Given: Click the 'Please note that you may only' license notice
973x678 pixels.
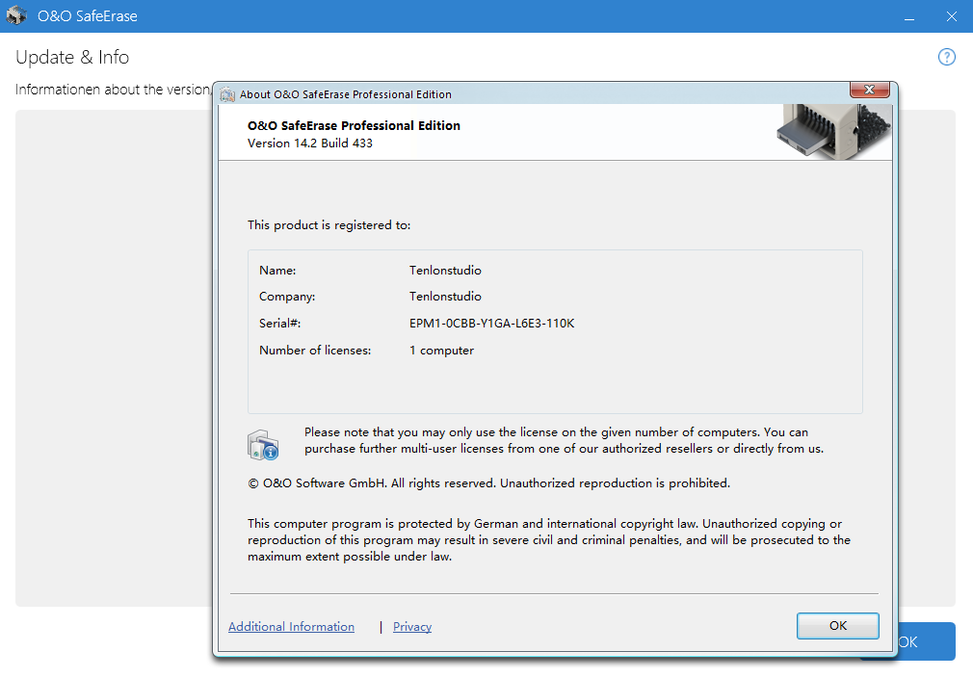Looking at the screenshot, I should 564,440.
